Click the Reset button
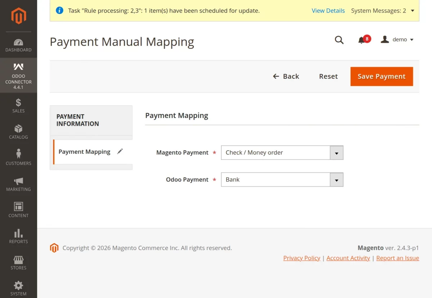432x298 pixels. pos(328,76)
